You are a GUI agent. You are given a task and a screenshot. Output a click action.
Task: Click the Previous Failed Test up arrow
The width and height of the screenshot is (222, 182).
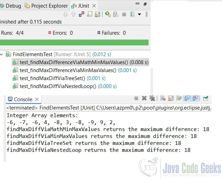[73, 14]
